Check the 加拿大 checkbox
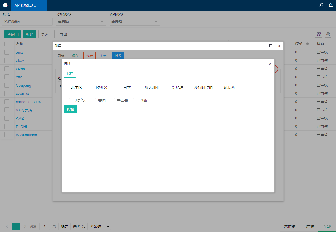Viewport: 336px width, 232px height. [x=71, y=100]
